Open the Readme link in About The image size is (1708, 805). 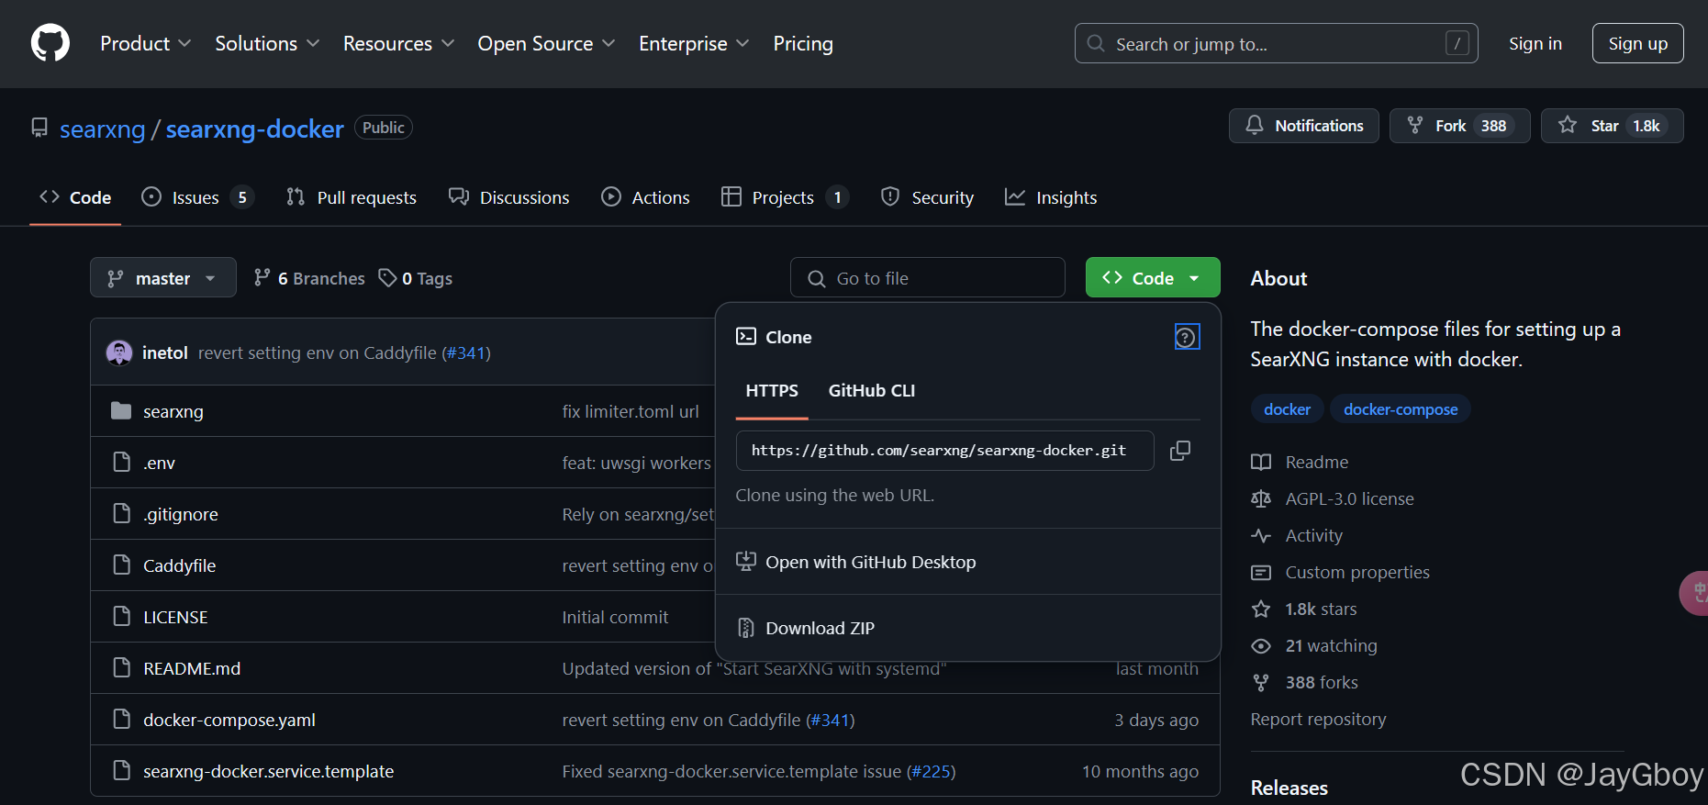click(x=1301, y=462)
